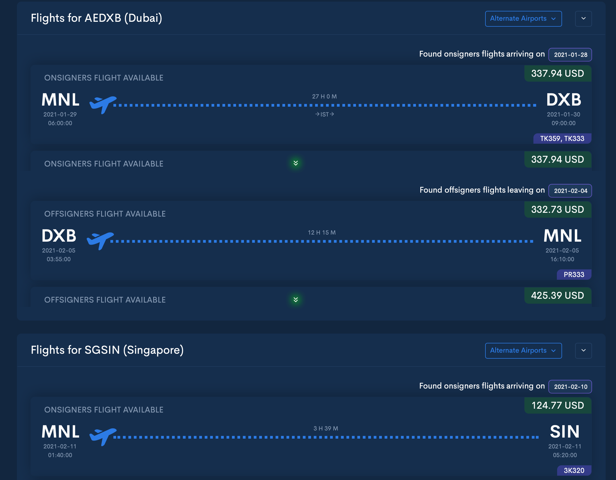Select the PR333 flight number tag
The width and height of the screenshot is (616, 480).
[574, 275]
